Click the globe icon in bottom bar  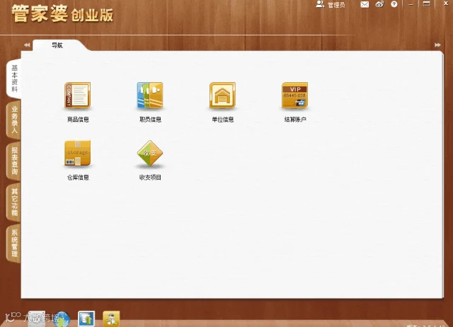click(x=62, y=319)
